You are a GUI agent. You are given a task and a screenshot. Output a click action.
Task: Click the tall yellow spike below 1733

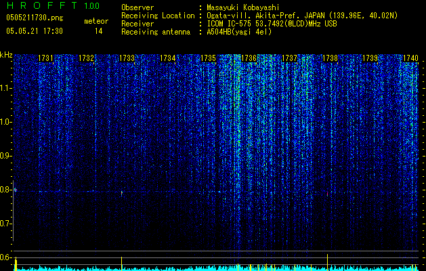[121, 264]
